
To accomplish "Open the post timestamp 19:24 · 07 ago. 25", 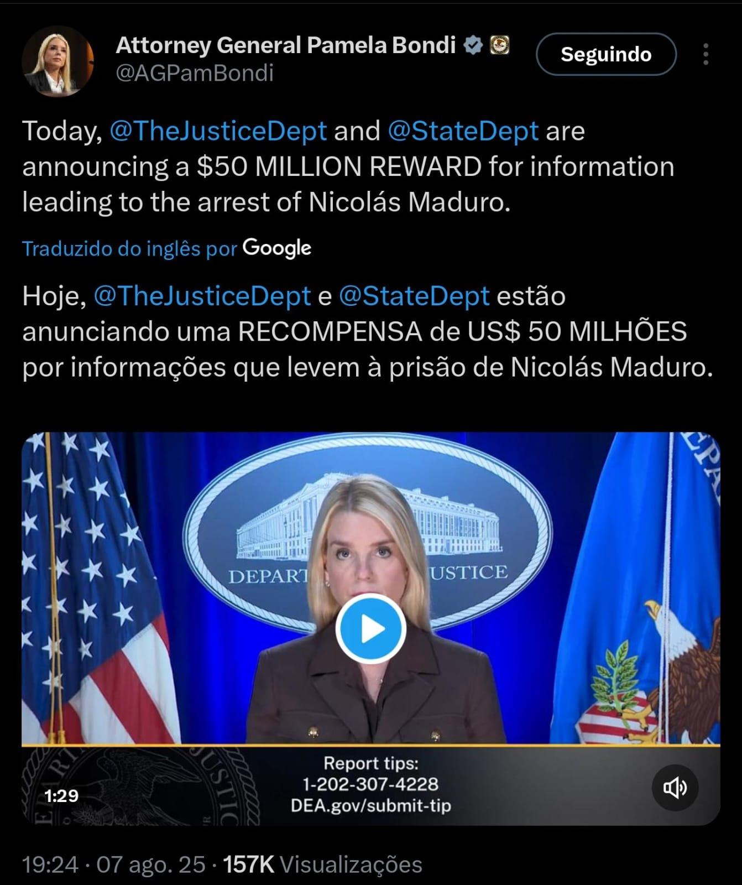I will pyautogui.click(x=114, y=865).
